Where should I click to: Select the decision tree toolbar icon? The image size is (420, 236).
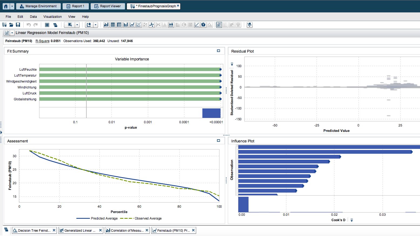210,25
